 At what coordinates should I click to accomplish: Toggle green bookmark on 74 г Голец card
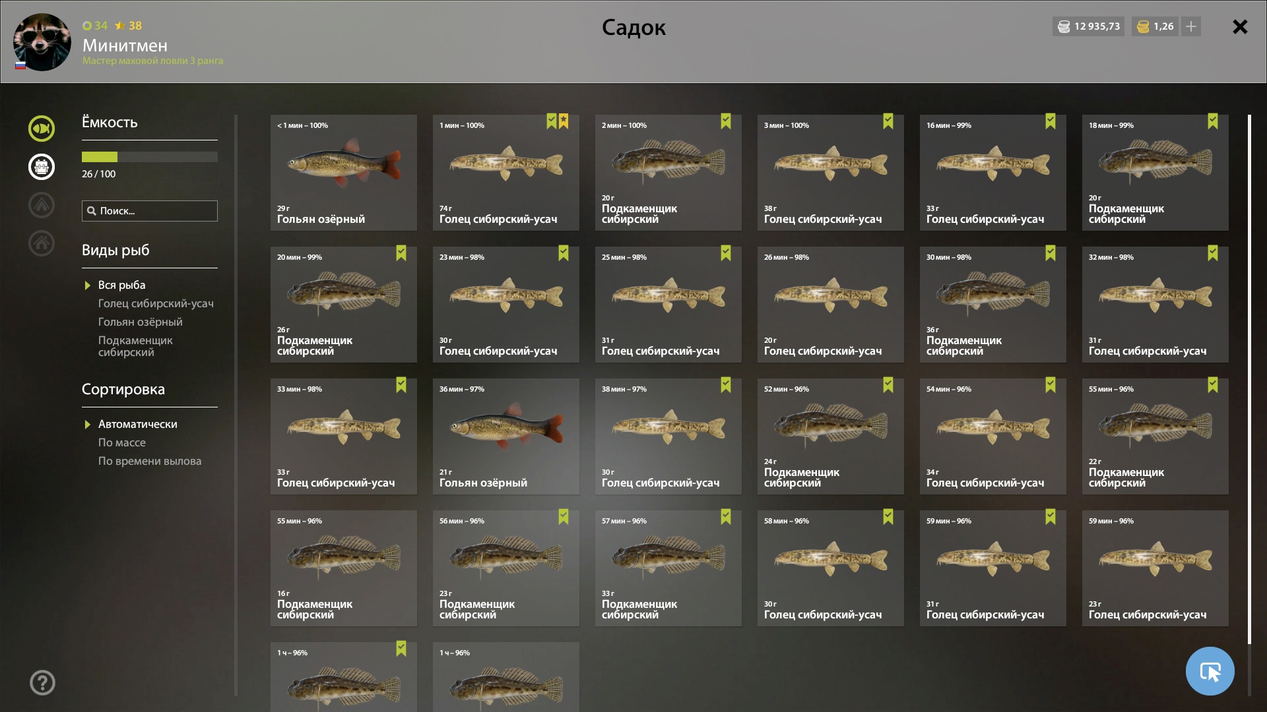[552, 121]
